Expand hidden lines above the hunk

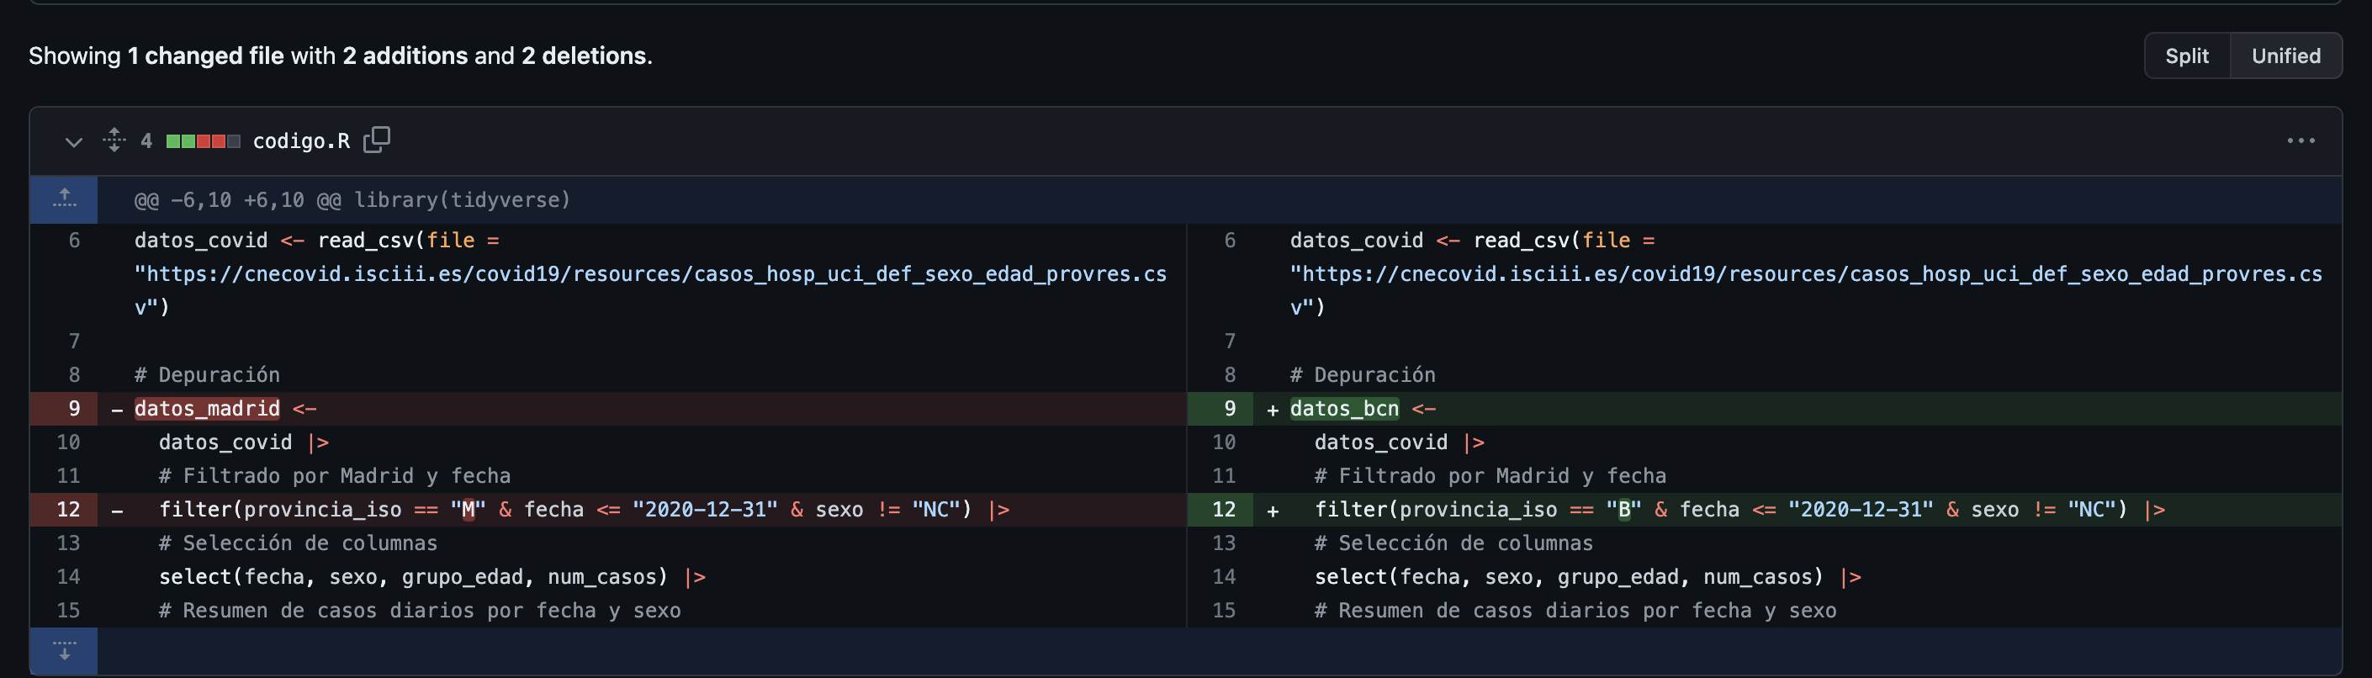tap(64, 199)
